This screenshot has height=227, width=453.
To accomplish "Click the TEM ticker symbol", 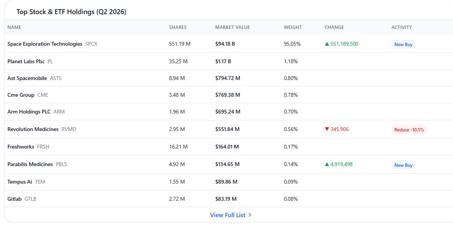I will (x=40, y=181).
